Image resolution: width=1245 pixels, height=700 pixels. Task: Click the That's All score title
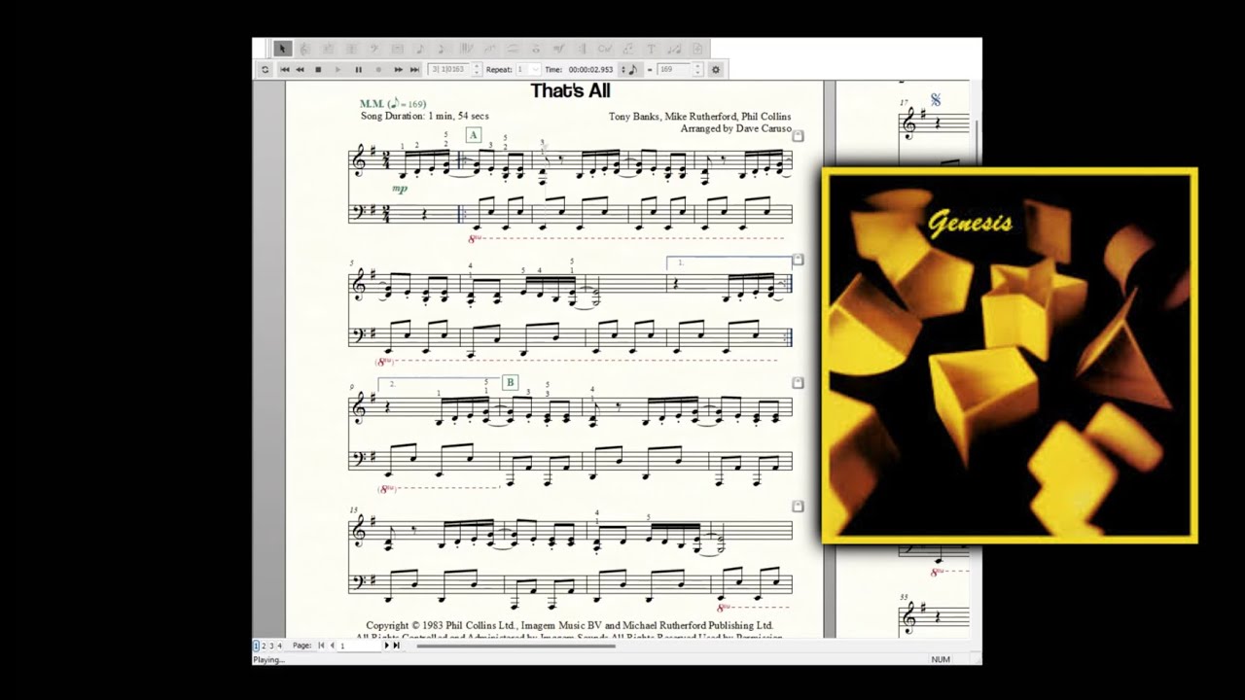[x=570, y=90]
